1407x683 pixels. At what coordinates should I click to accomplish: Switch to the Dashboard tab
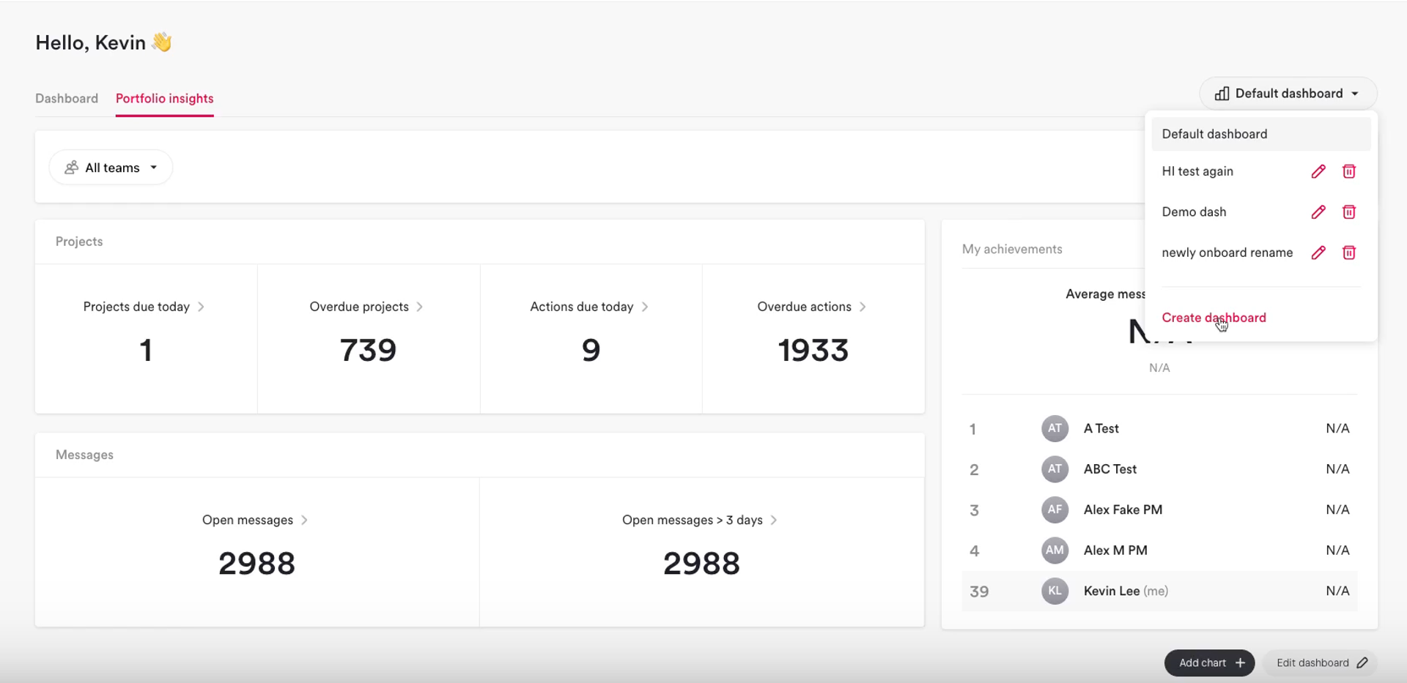(67, 98)
